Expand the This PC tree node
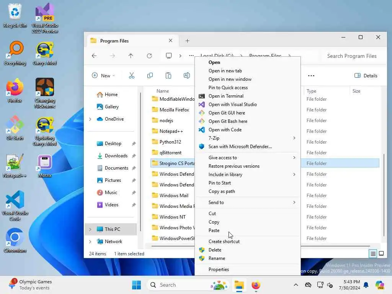Image resolution: width=392 pixels, height=294 pixels. [90, 229]
